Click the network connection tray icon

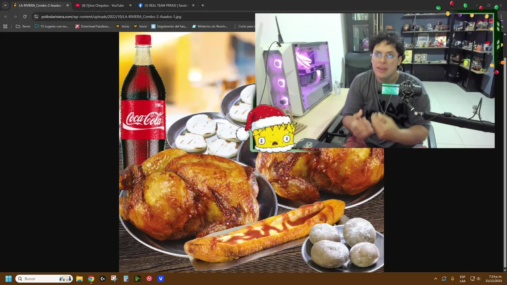472,279
